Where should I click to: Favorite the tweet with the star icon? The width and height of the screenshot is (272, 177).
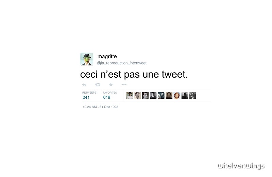pos(111,85)
